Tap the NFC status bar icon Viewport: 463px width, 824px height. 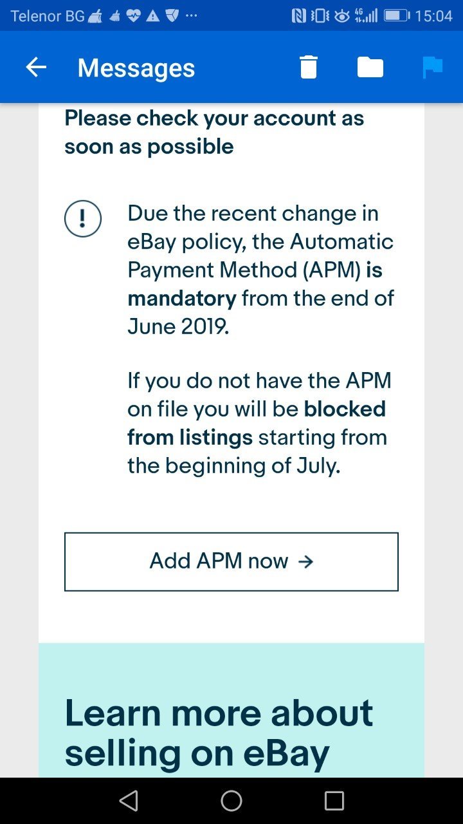(298, 15)
